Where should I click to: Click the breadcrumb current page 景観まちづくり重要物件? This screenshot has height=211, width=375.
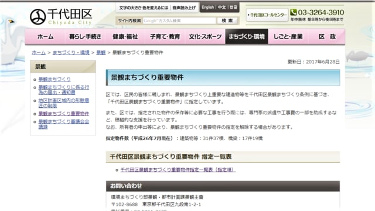pos(138,52)
